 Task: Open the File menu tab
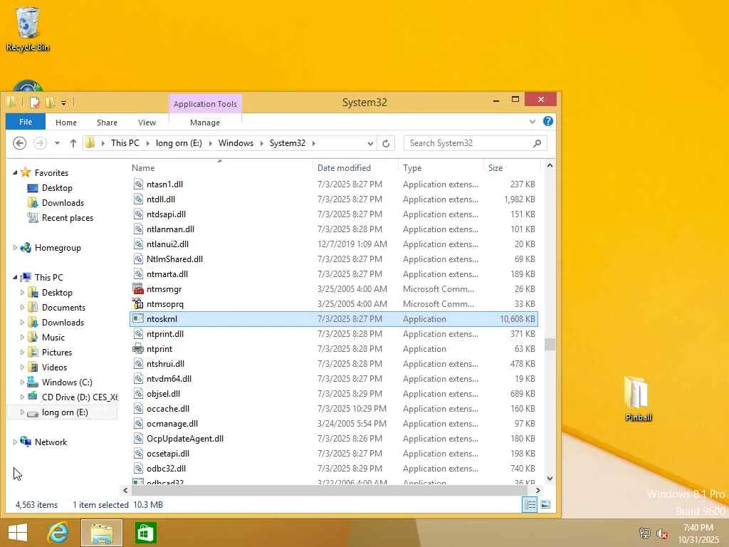pos(26,122)
